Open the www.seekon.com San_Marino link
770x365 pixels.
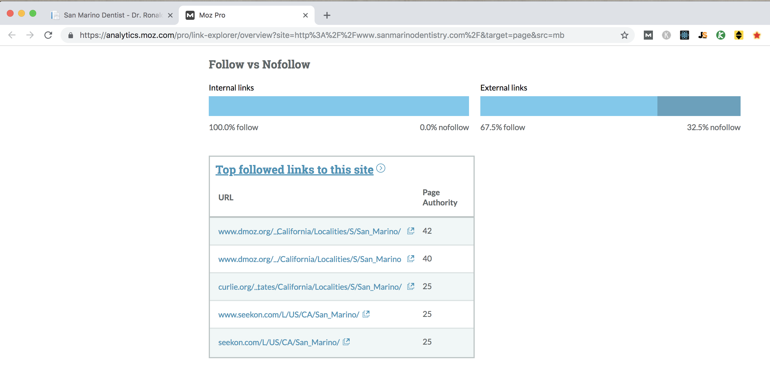point(289,314)
